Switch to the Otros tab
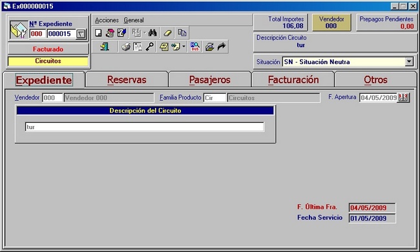The width and height of the screenshot is (420, 252). click(x=375, y=80)
